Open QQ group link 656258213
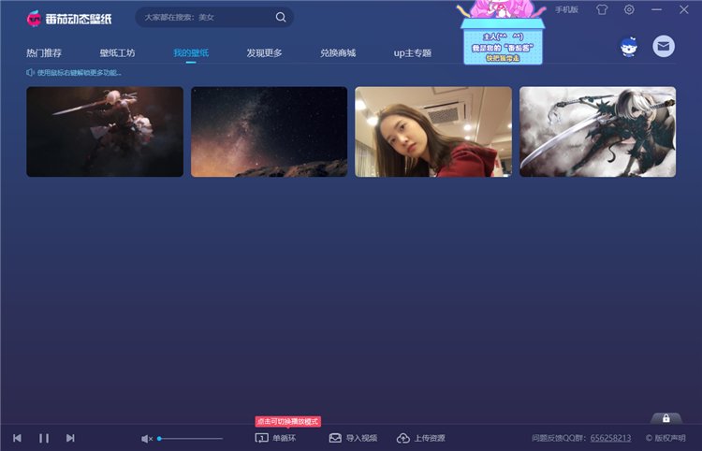The height and width of the screenshot is (451, 702). (x=610, y=438)
